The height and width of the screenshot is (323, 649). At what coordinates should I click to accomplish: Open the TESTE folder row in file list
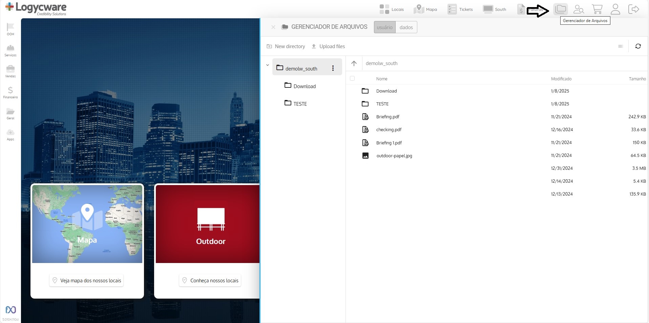pyautogui.click(x=497, y=104)
